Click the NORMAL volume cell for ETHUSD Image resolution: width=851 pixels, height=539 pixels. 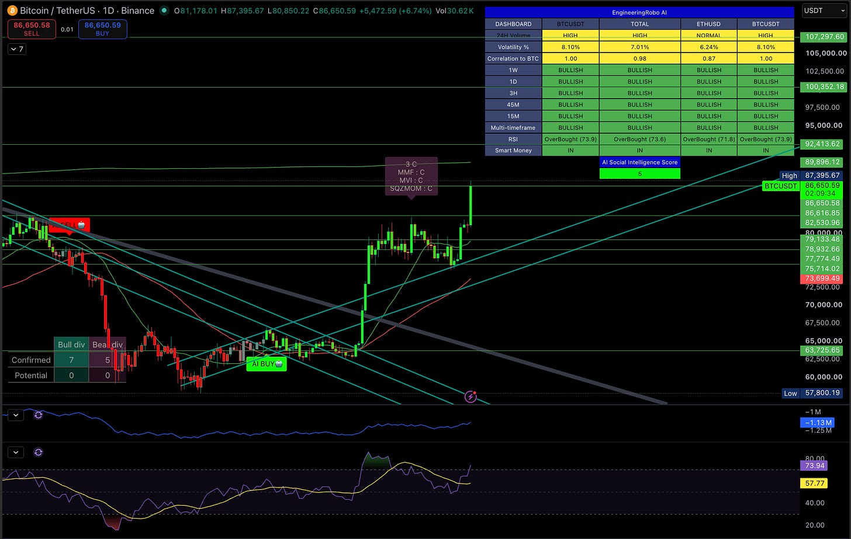coord(709,36)
